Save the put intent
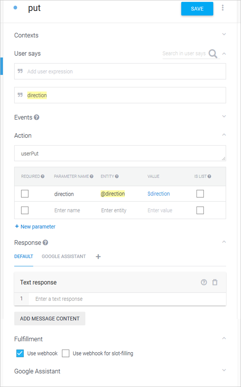Image resolution: width=241 pixels, height=387 pixels. click(x=197, y=9)
